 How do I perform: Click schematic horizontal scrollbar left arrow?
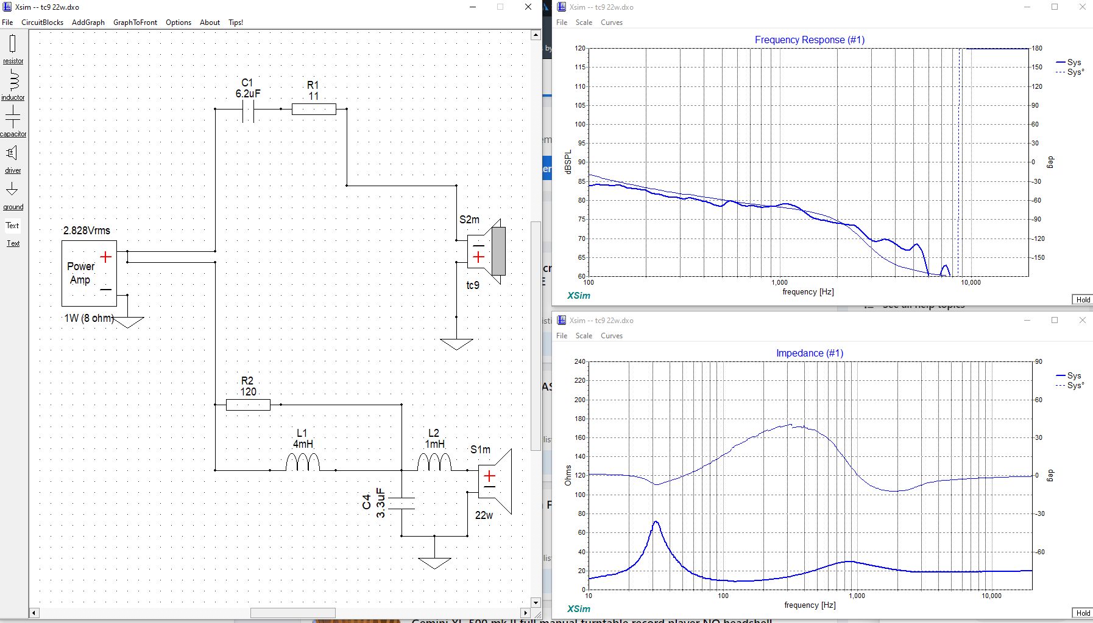coord(34,613)
